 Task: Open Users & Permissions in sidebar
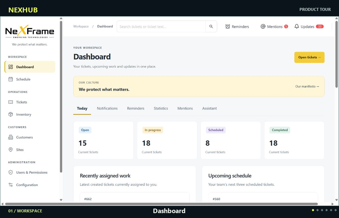(30, 172)
